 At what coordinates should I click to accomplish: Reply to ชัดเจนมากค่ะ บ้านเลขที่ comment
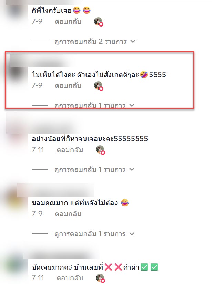pos(70,278)
